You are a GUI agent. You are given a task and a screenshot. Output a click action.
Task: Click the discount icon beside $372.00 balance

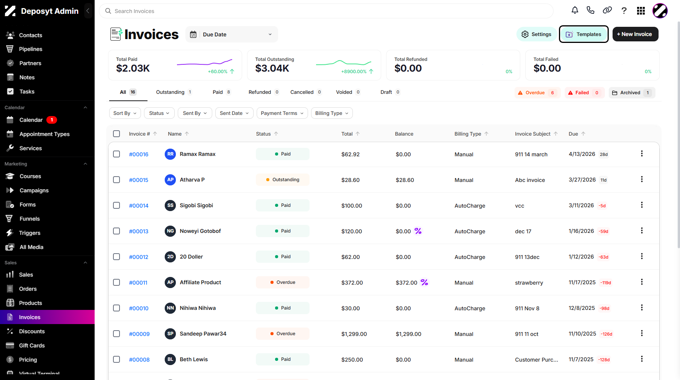424,282
